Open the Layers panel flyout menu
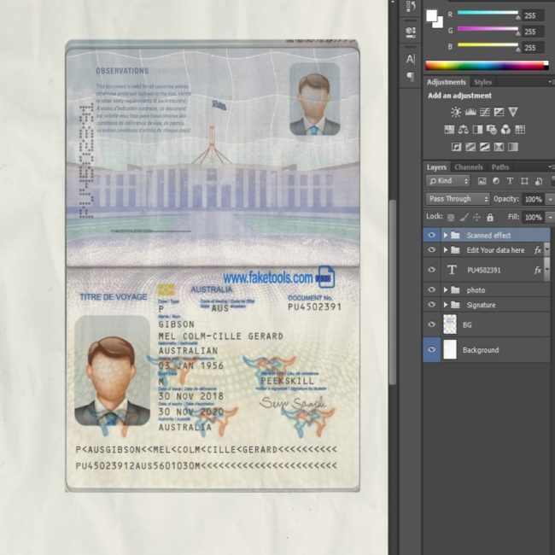 tap(551, 166)
